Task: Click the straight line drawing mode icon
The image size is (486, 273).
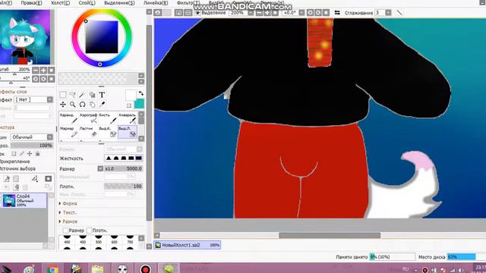Action: [399, 13]
